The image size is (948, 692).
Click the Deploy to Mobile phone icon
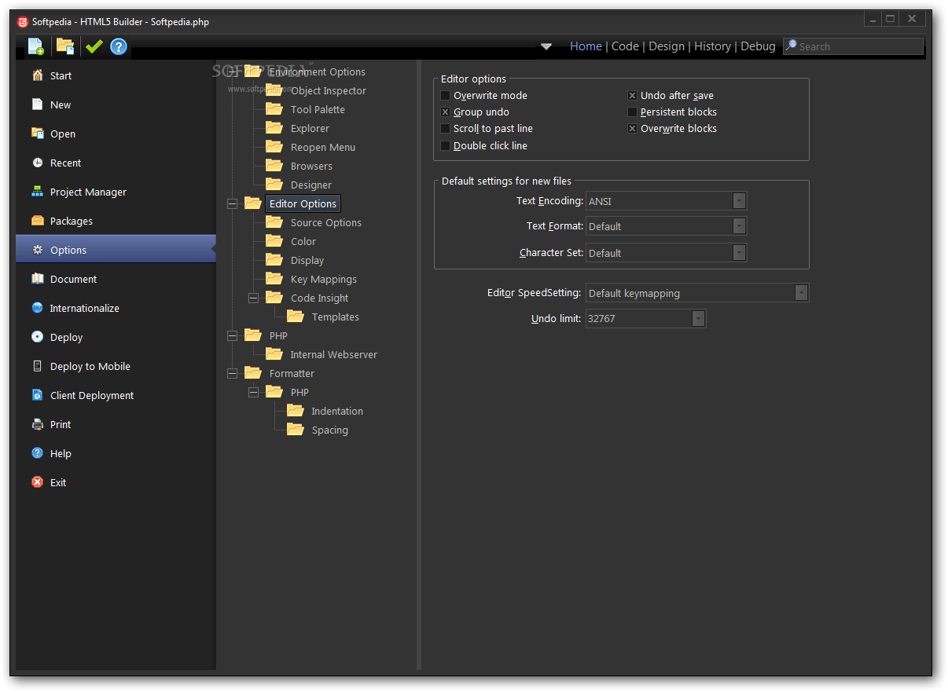(37, 366)
